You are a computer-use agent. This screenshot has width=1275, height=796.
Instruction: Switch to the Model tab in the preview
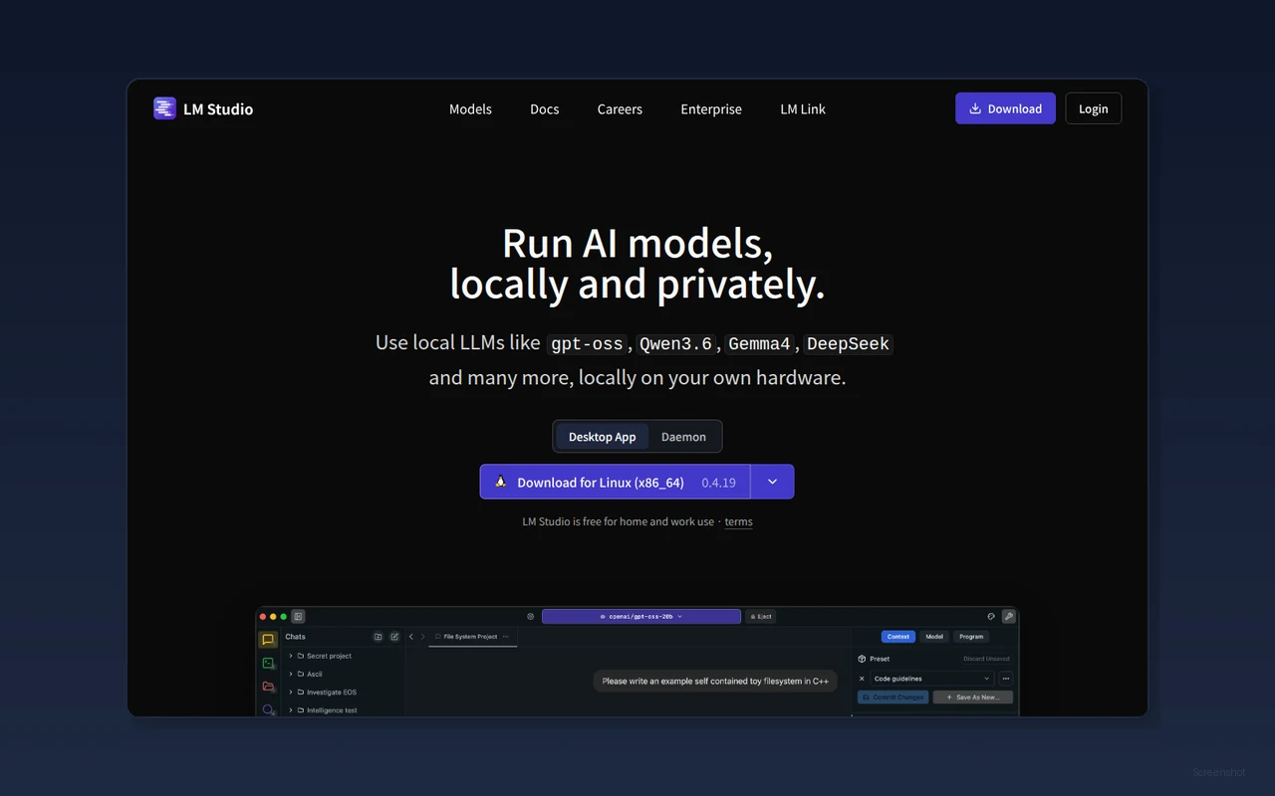coord(934,637)
